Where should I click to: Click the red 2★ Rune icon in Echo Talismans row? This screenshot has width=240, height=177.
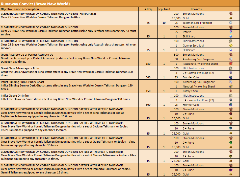[231, 114]
